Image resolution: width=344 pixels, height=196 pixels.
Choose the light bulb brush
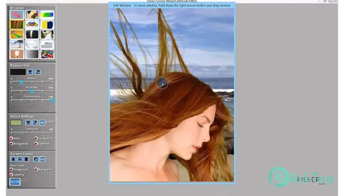pyautogui.click(x=17, y=54)
